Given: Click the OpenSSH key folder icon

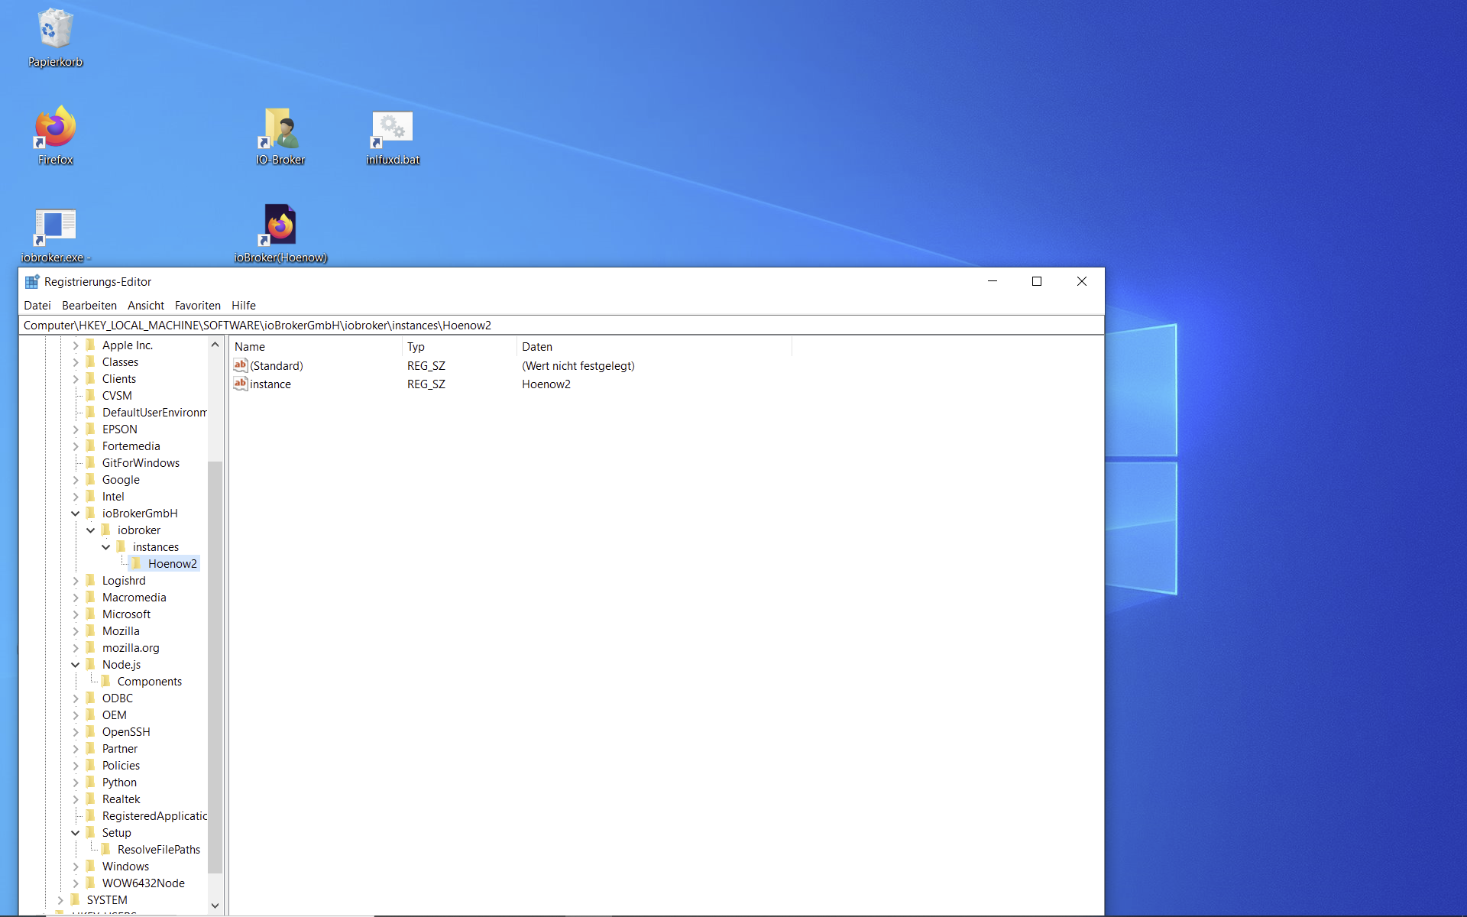Looking at the screenshot, I should click(x=91, y=731).
